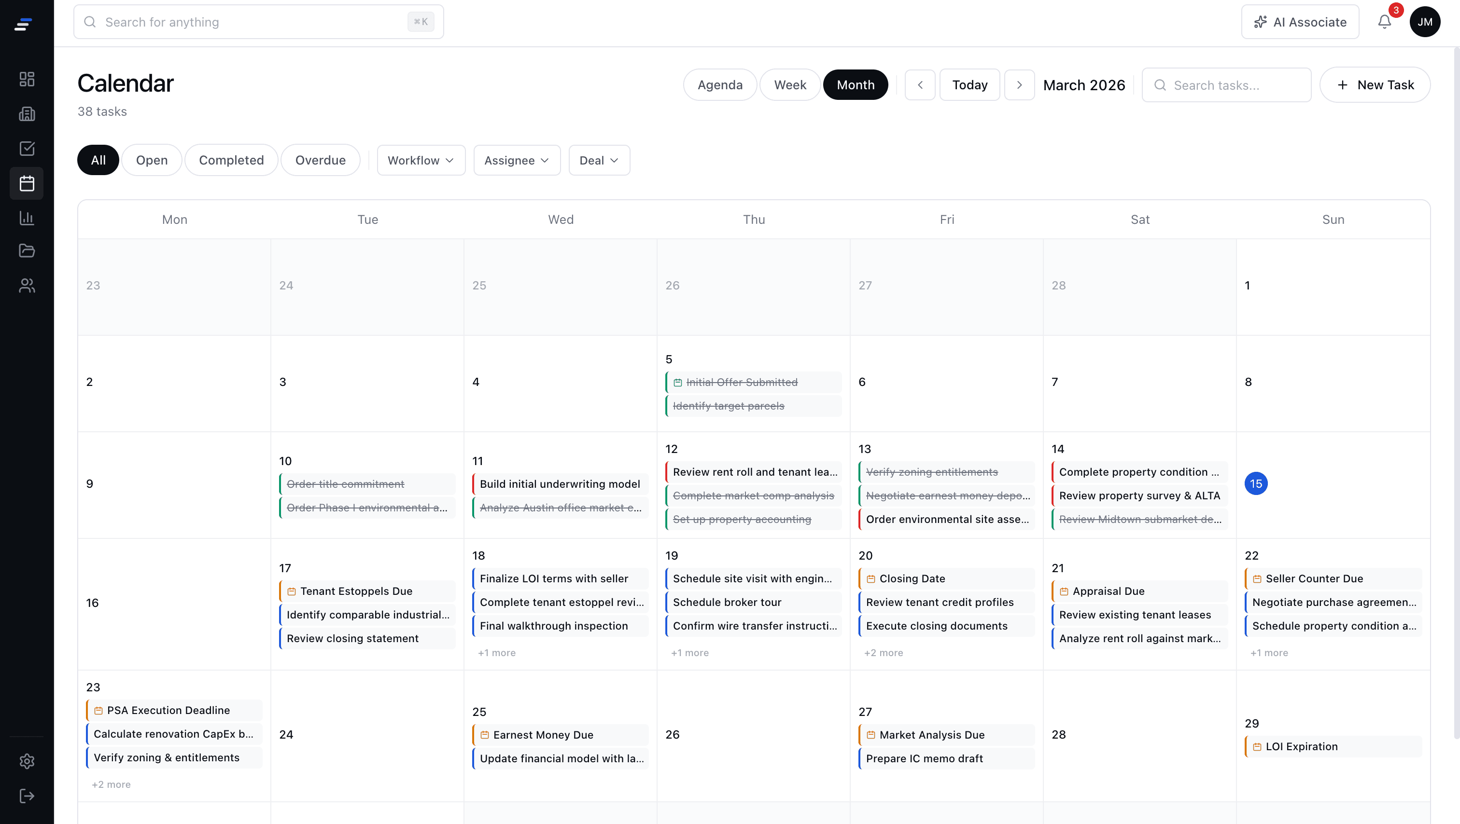Screen dimensions: 1460x824
Task: Open the notifications bell icon
Action: [x=1384, y=22]
